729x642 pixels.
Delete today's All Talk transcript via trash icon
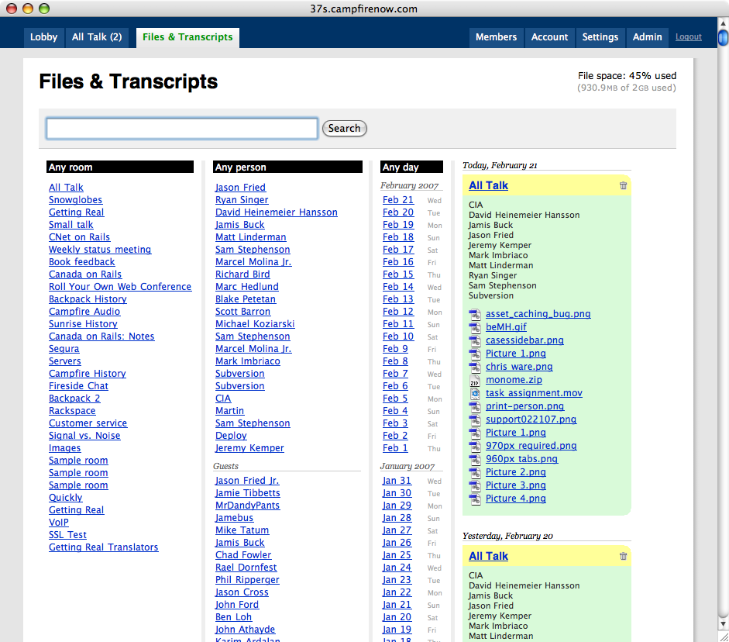pyautogui.click(x=623, y=185)
